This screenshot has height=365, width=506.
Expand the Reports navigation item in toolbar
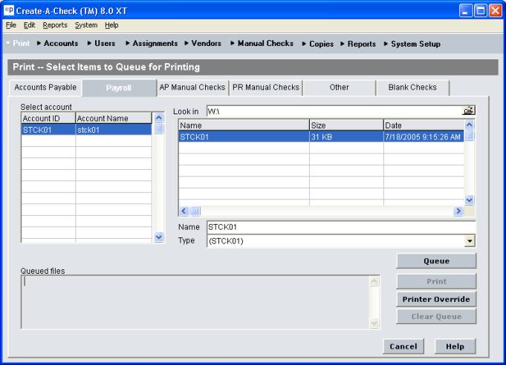[358, 44]
